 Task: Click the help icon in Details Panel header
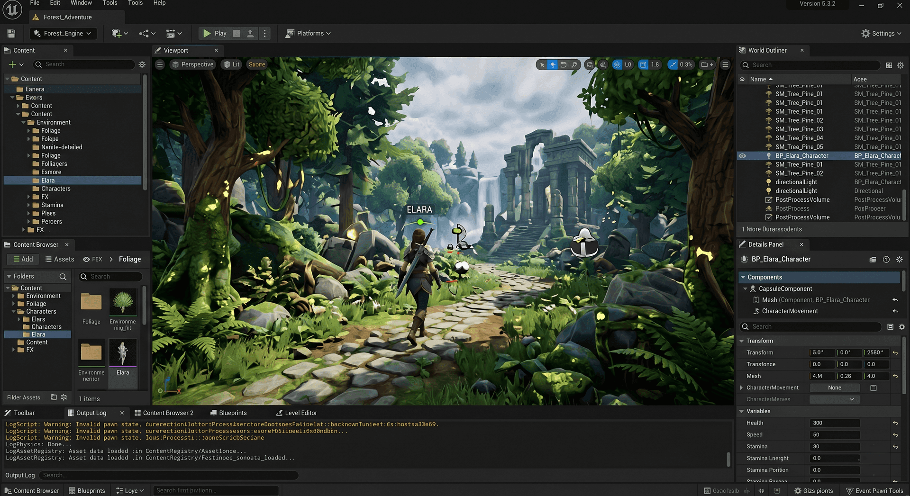click(x=886, y=260)
